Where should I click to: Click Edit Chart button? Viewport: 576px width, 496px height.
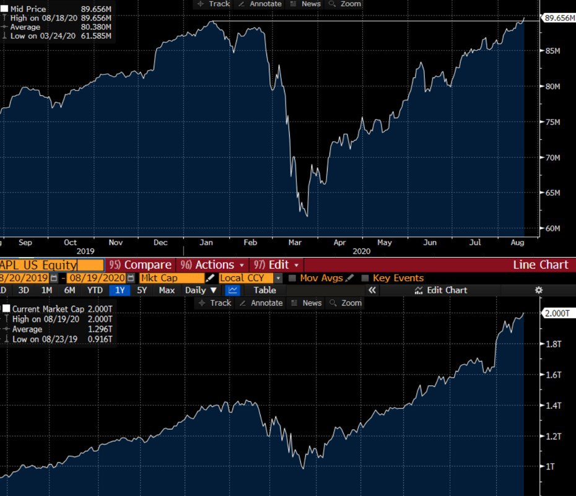click(x=441, y=290)
